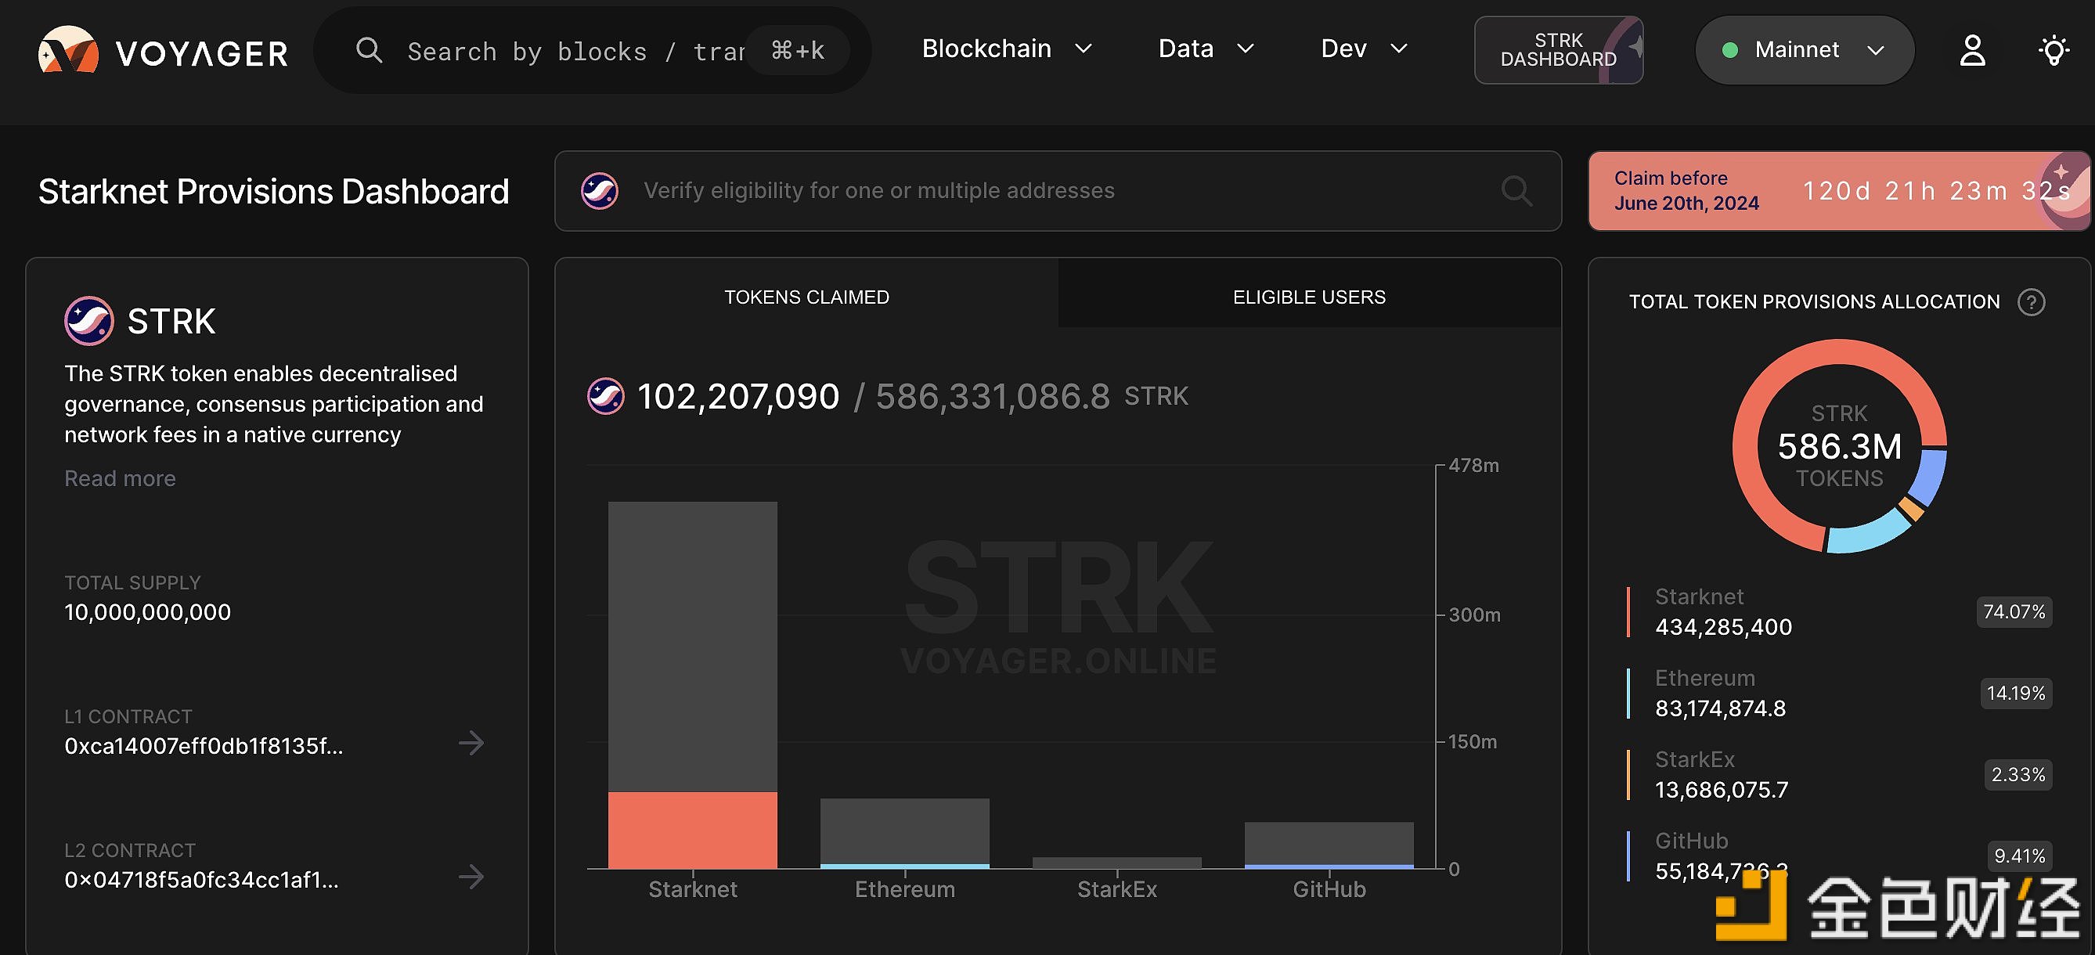Click the L2 contract address 0×04718f5a0fc34cc1af1...

click(x=202, y=880)
